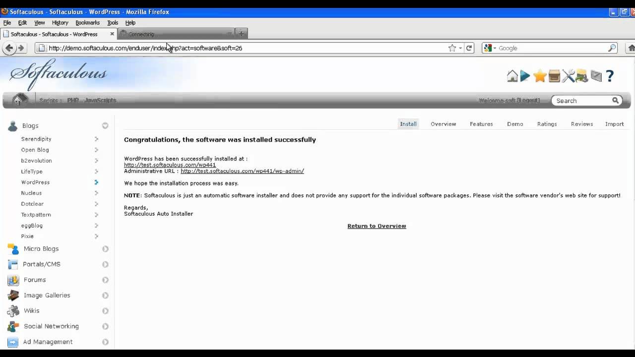Click the Logout link
The width and height of the screenshot is (635, 357).
528,100
